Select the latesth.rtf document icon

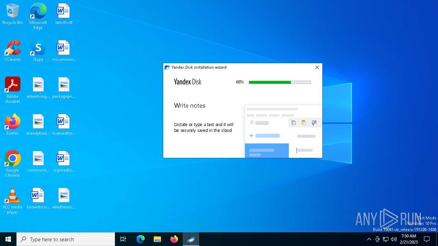[64, 14]
